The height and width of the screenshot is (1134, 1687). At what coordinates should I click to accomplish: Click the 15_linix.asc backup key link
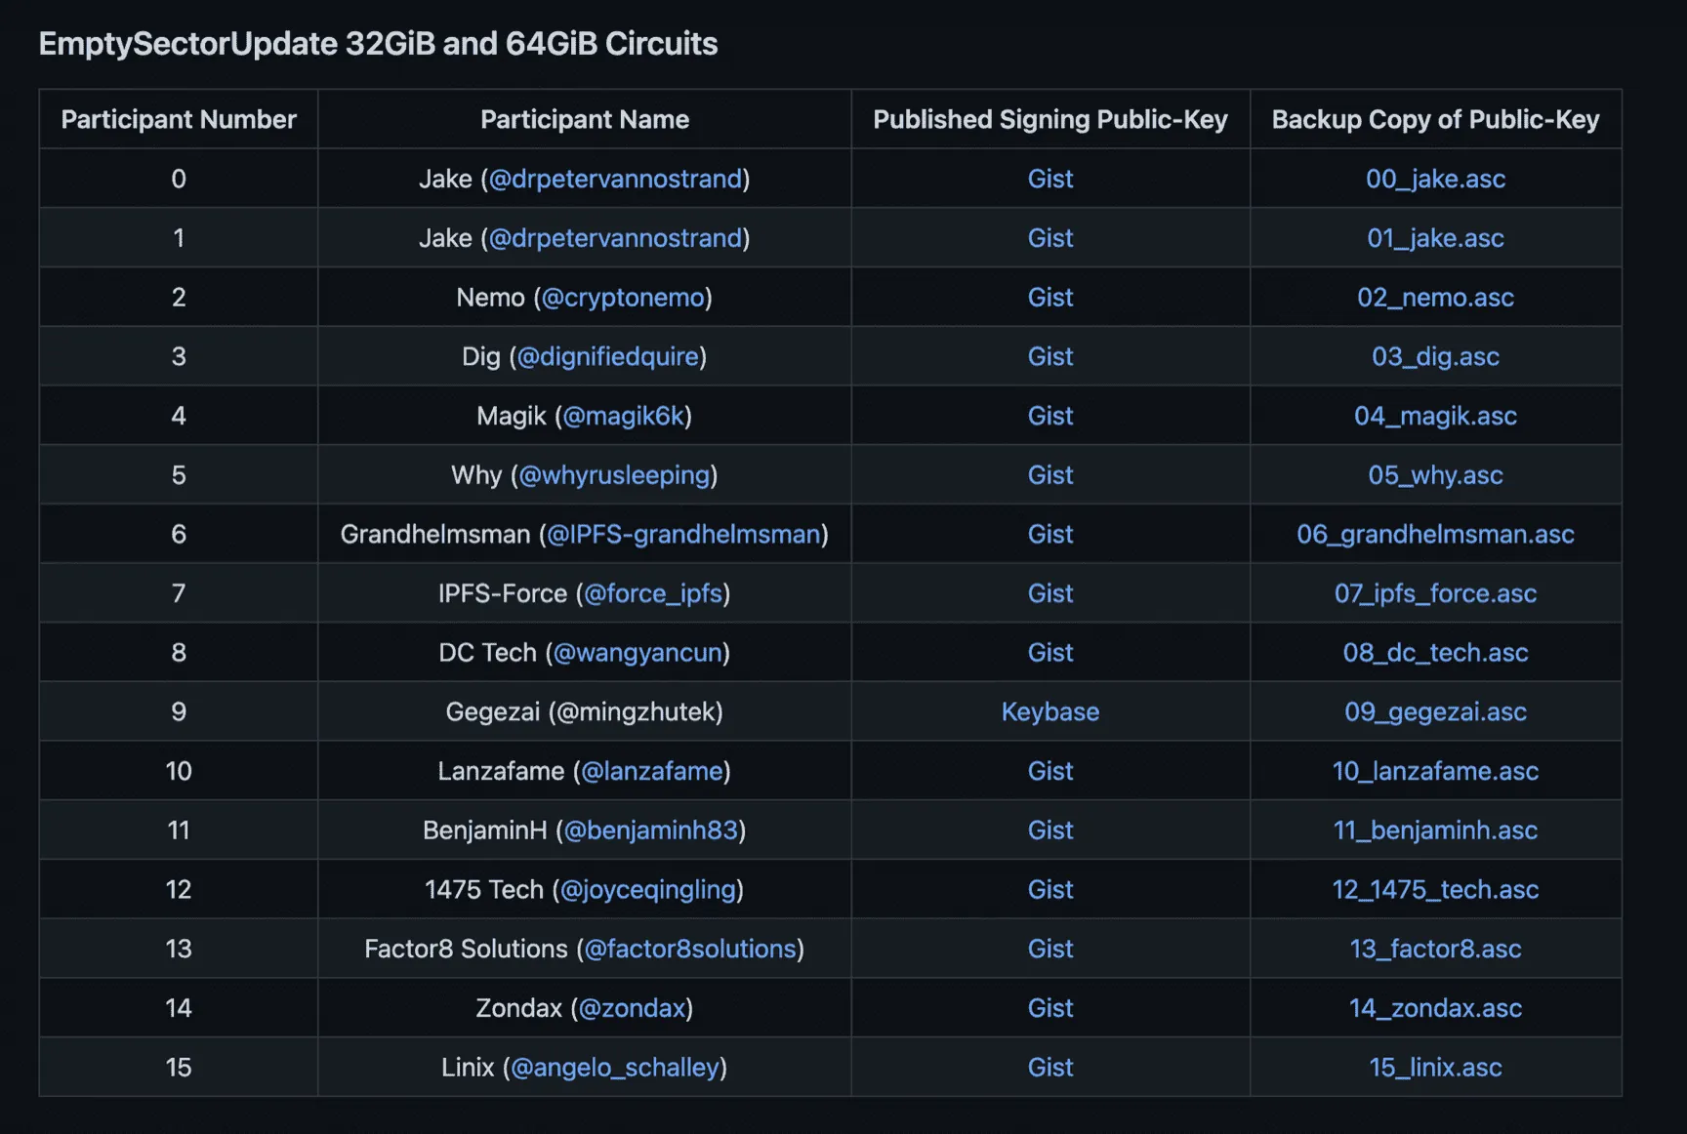point(1434,1068)
